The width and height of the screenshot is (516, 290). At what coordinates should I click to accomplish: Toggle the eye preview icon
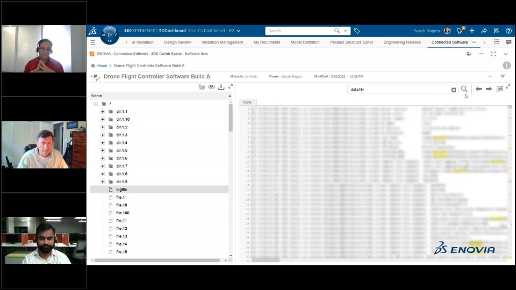pos(211,87)
